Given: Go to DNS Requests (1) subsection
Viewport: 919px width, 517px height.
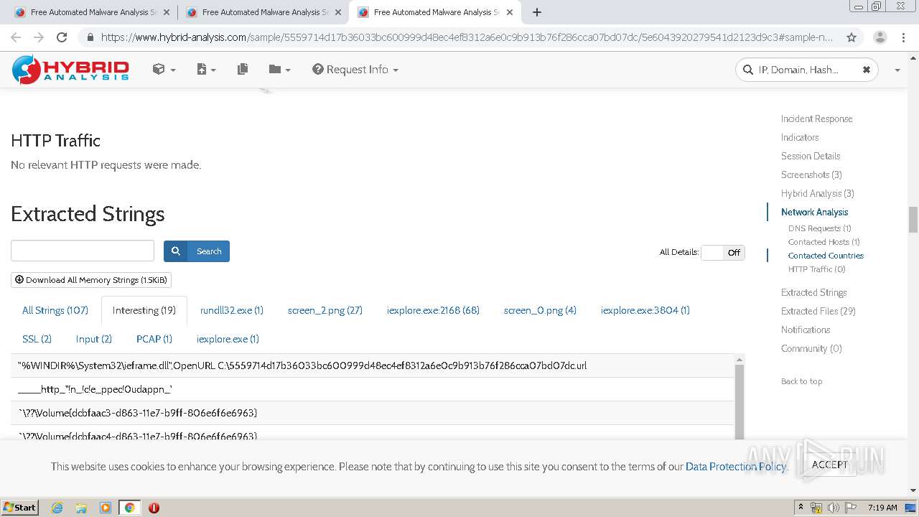Looking at the screenshot, I should [820, 228].
